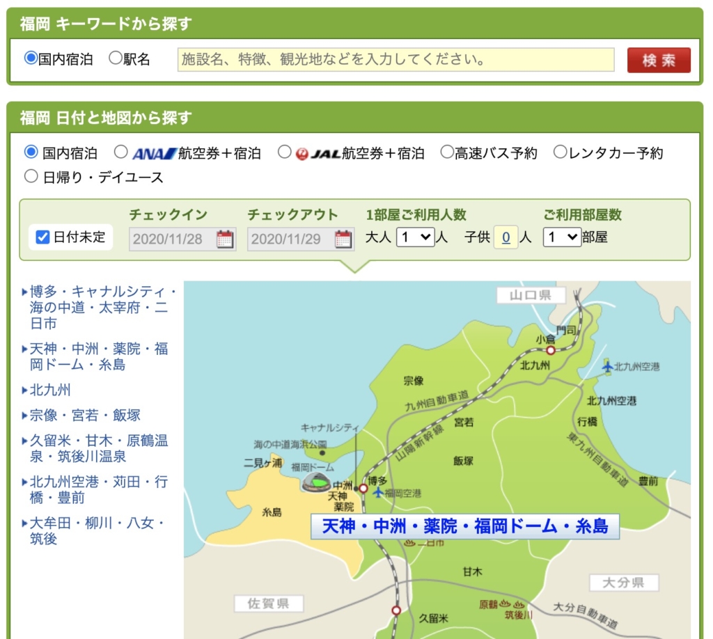Open the 北九州 area link
Image resolution: width=713 pixels, height=639 pixels.
point(50,390)
